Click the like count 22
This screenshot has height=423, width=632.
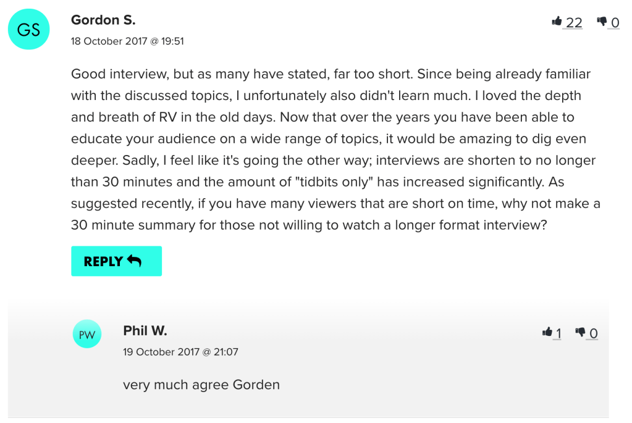(x=574, y=23)
